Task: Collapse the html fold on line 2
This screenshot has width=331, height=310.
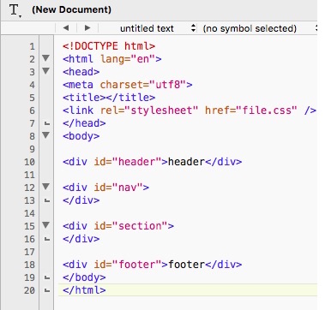Action: [x=45, y=58]
